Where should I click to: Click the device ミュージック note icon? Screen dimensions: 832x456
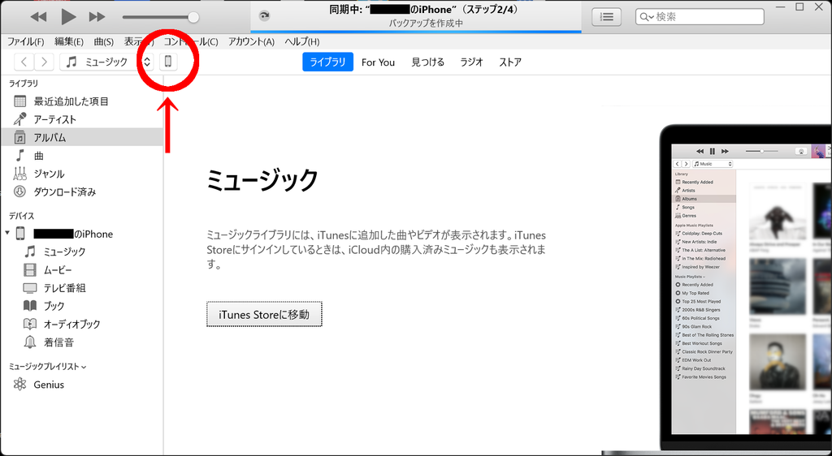(x=30, y=252)
